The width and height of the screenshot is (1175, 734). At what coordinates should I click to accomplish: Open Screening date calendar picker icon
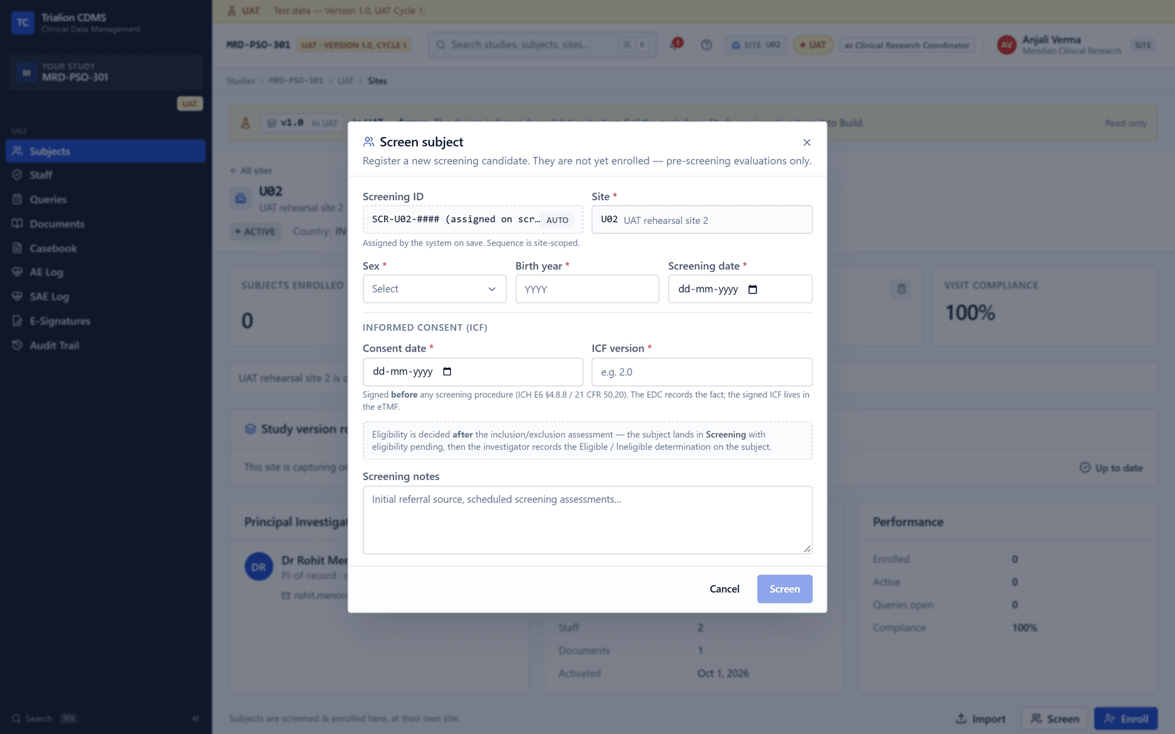point(753,289)
